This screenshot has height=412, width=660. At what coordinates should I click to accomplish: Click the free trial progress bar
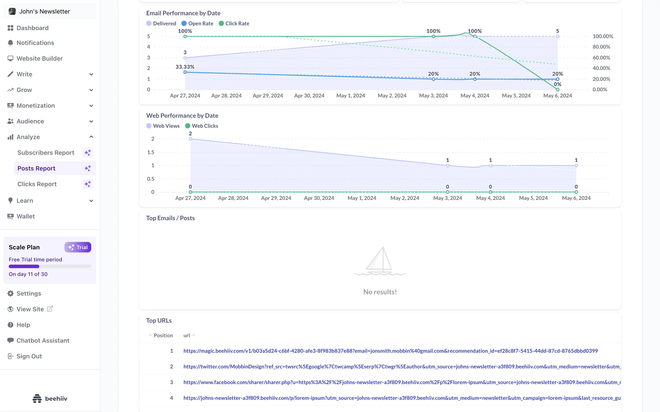click(50, 266)
